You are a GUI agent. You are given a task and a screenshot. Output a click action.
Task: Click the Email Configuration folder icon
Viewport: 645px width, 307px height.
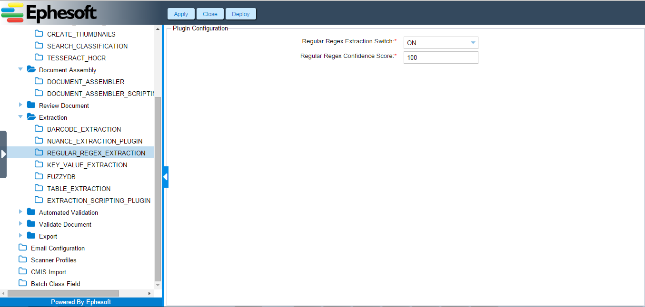pyautogui.click(x=23, y=248)
